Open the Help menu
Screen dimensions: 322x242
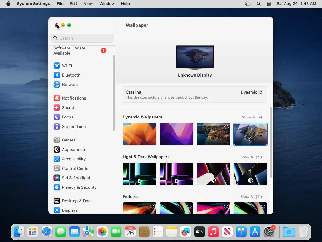pyautogui.click(x=125, y=4)
